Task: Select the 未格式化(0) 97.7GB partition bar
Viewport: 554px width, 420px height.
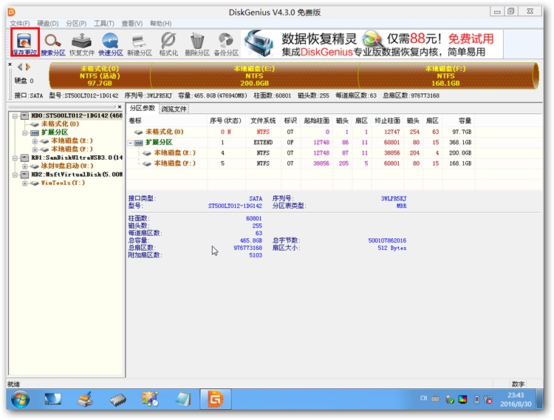Action: click(100, 75)
